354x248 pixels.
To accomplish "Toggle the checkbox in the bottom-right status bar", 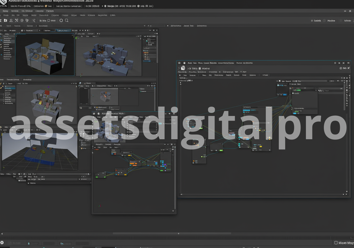I will coord(336,243).
